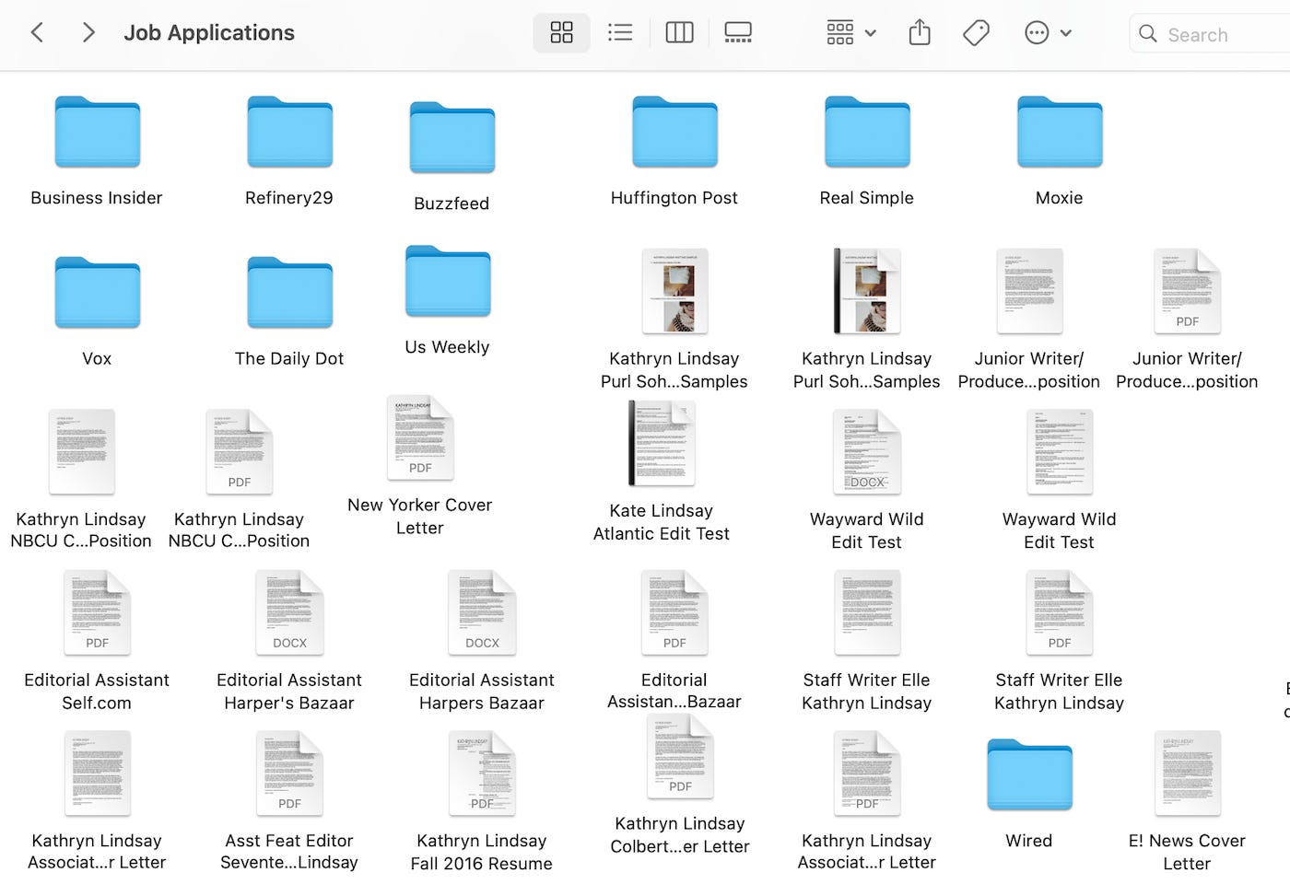Viewport: 1290px width, 884px height.
Task: Select Purl Soh Samples file without black binding
Action: point(674,291)
